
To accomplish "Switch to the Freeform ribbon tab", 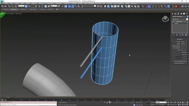I will point(14,9).
